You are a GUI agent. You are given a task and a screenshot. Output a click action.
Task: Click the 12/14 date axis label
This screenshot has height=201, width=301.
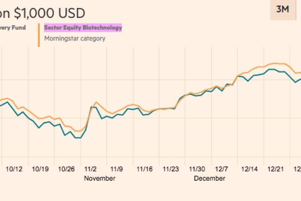click(x=249, y=169)
